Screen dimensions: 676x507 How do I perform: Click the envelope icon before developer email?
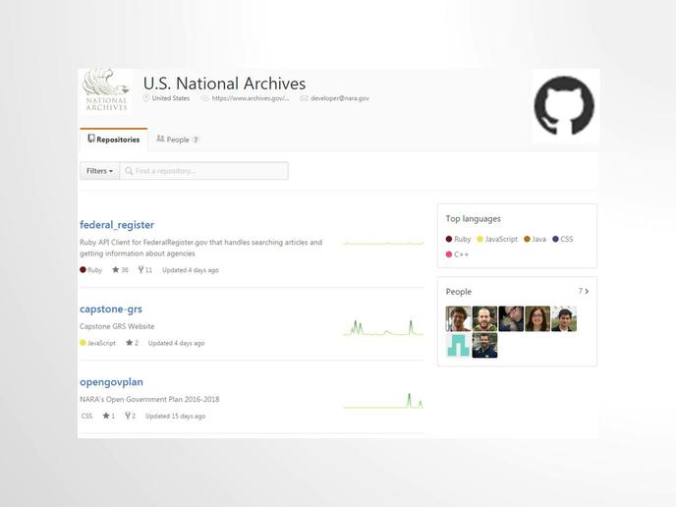pos(304,98)
